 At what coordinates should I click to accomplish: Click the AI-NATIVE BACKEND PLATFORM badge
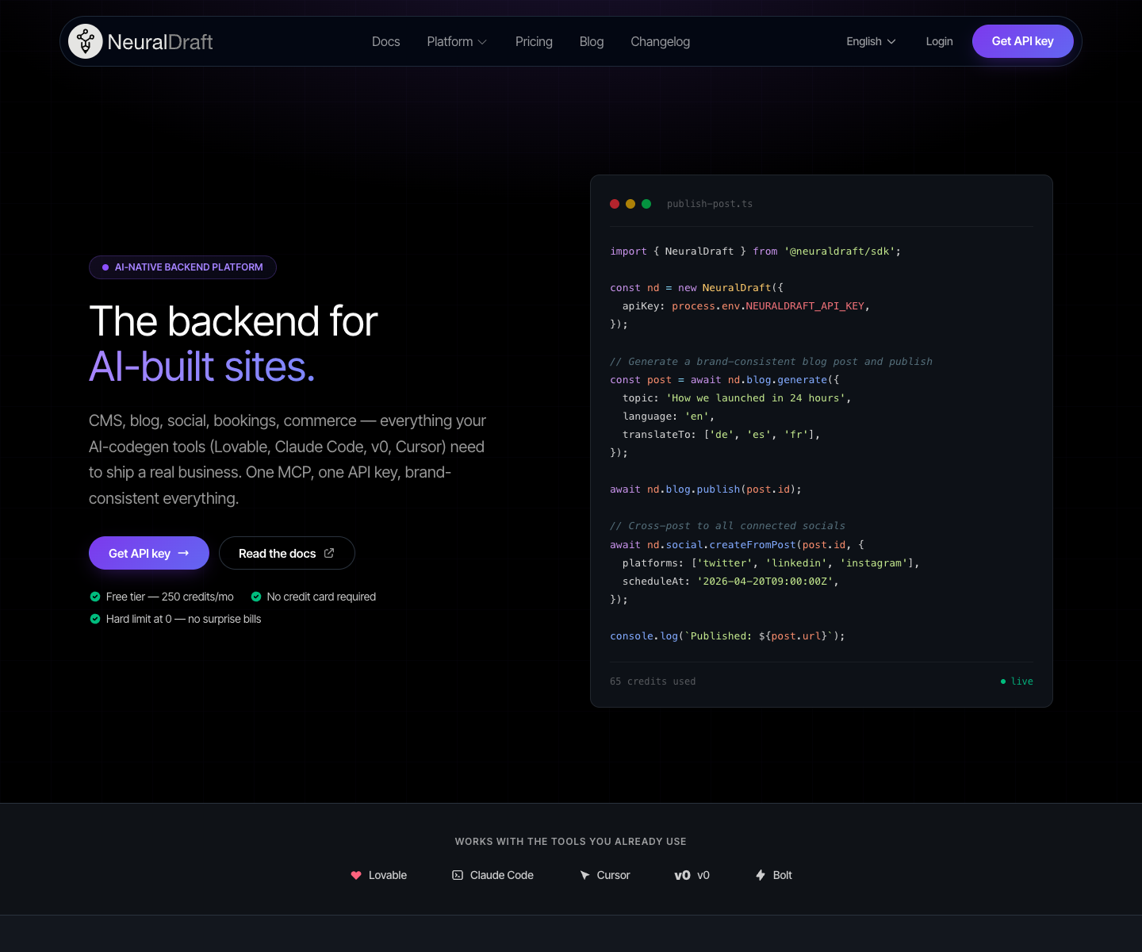pos(182,267)
